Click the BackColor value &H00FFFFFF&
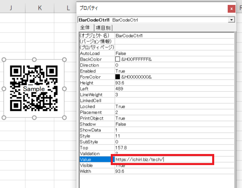Viewport: 242px width, 188px height. [137, 59]
